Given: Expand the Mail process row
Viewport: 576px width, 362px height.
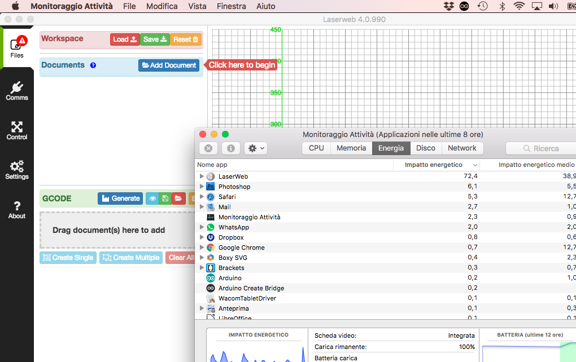Looking at the screenshot, I should [202, 207].
